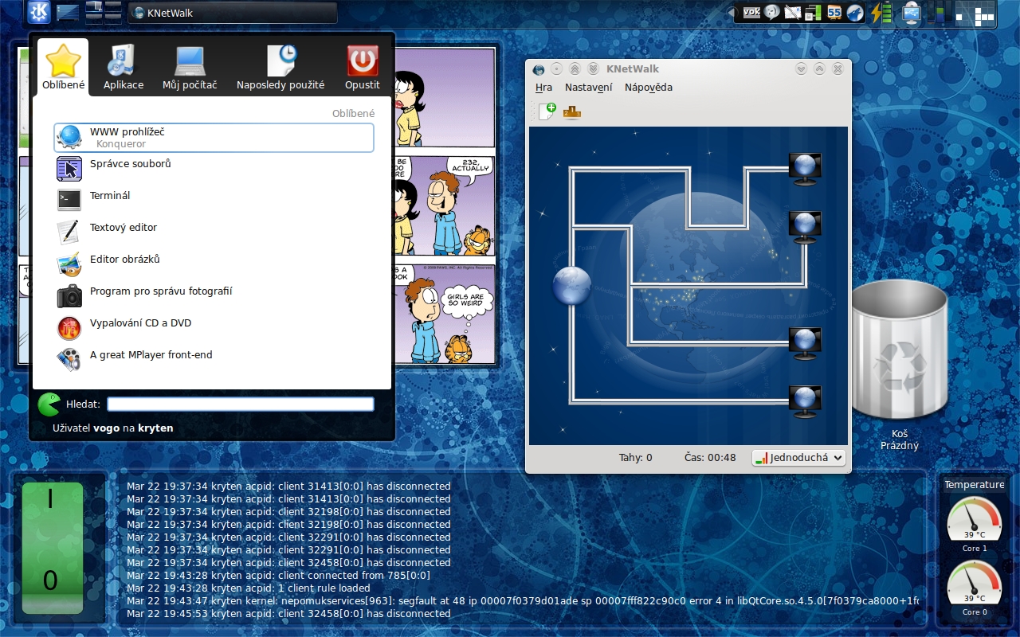
Task: Click the central server globe in game
Action: point(572,286)
